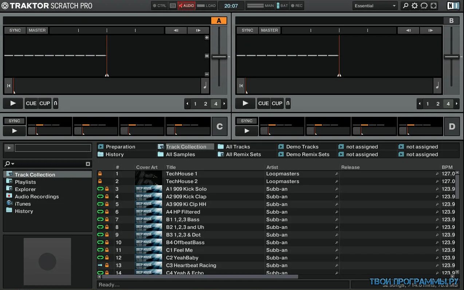Viewport: 464px width, 290px height.
Task: Open the Demo Remix Sets favorite
Action: point(308,154)
